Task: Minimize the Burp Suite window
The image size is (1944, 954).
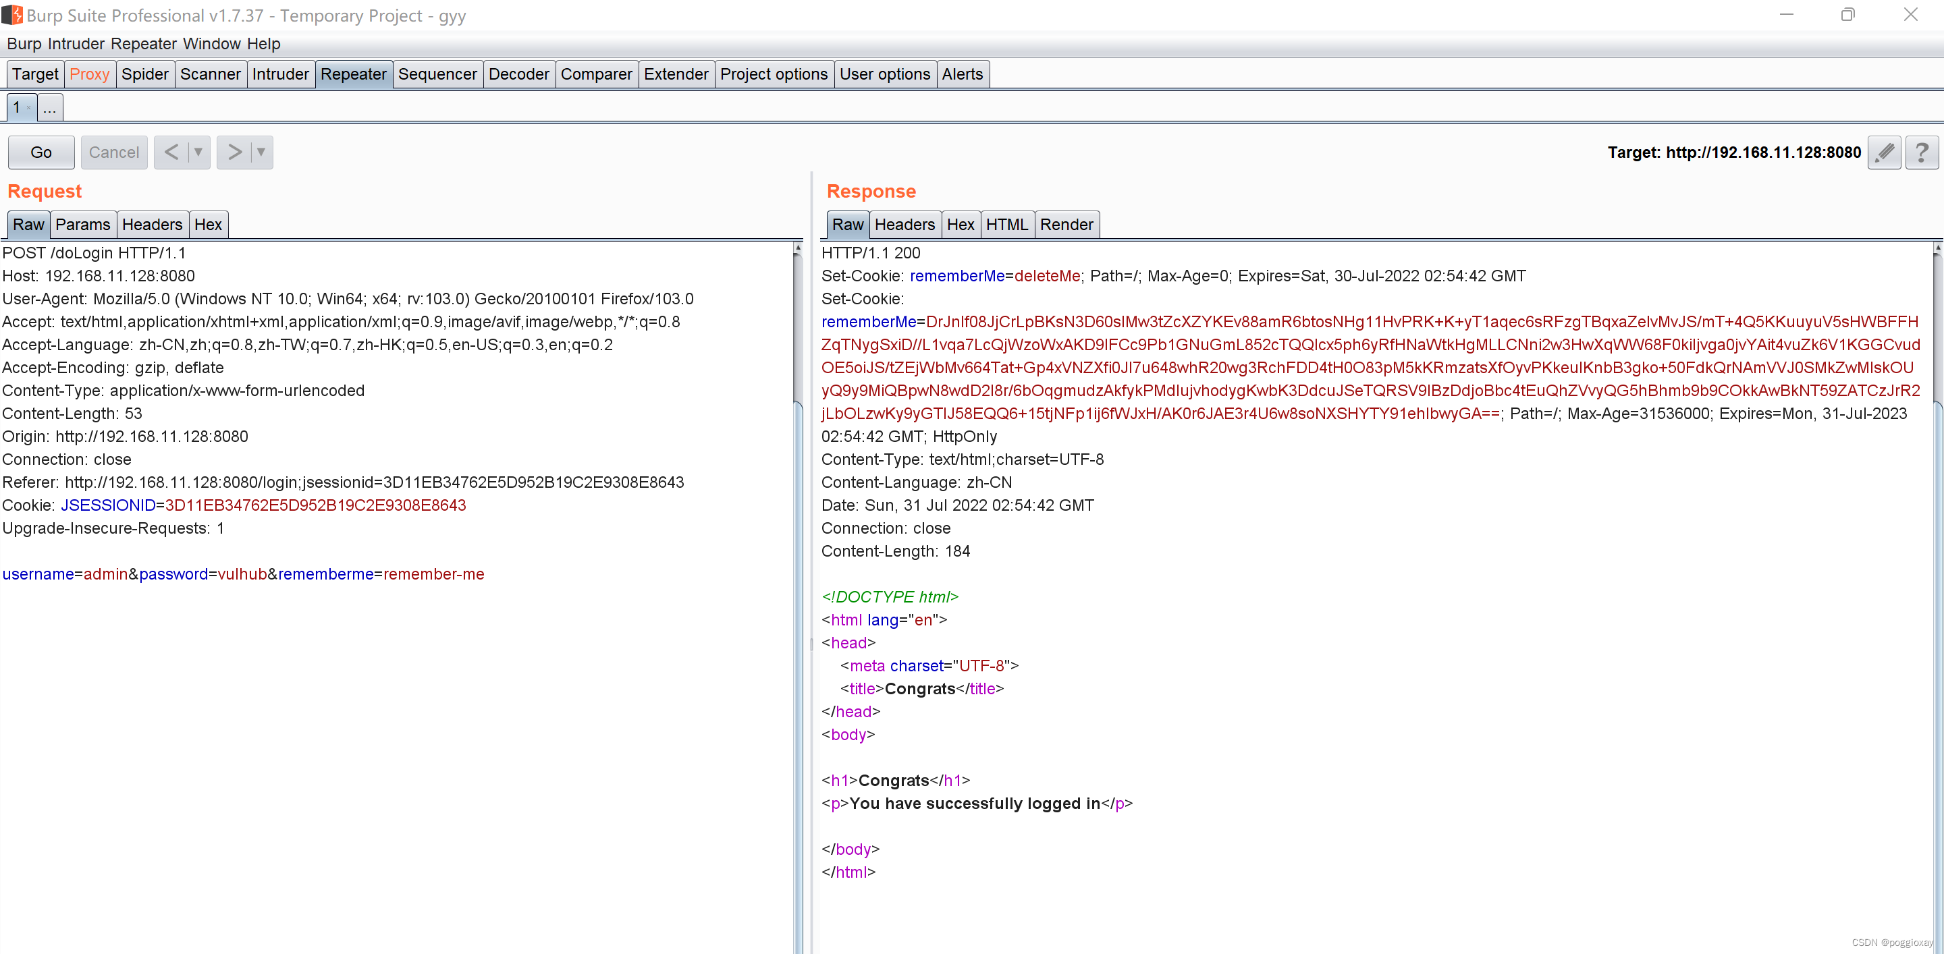Action: (x=1786, y=15)
